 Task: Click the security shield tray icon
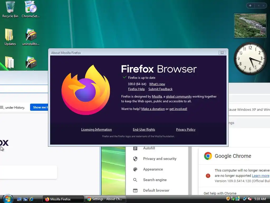pos(228,199)
